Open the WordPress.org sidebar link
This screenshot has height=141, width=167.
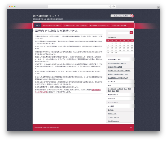(x=113, y=121)
